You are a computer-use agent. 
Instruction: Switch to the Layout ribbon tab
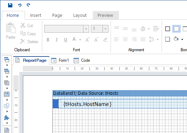[80, 15]
